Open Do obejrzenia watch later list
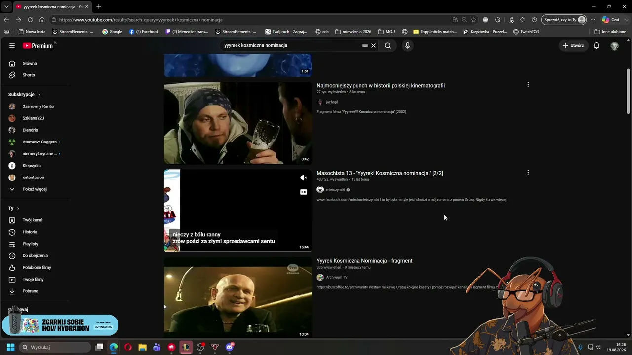Image resolution: width=632 pixels, height=355 pixels. (35, 255)
